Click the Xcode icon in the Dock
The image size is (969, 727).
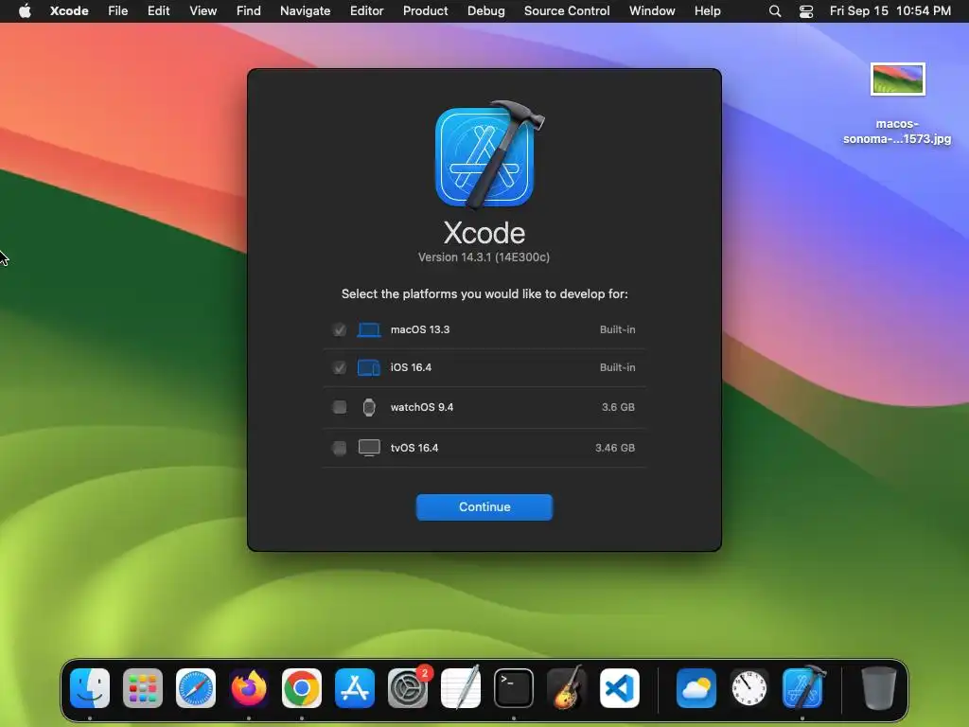click(802, 688)
